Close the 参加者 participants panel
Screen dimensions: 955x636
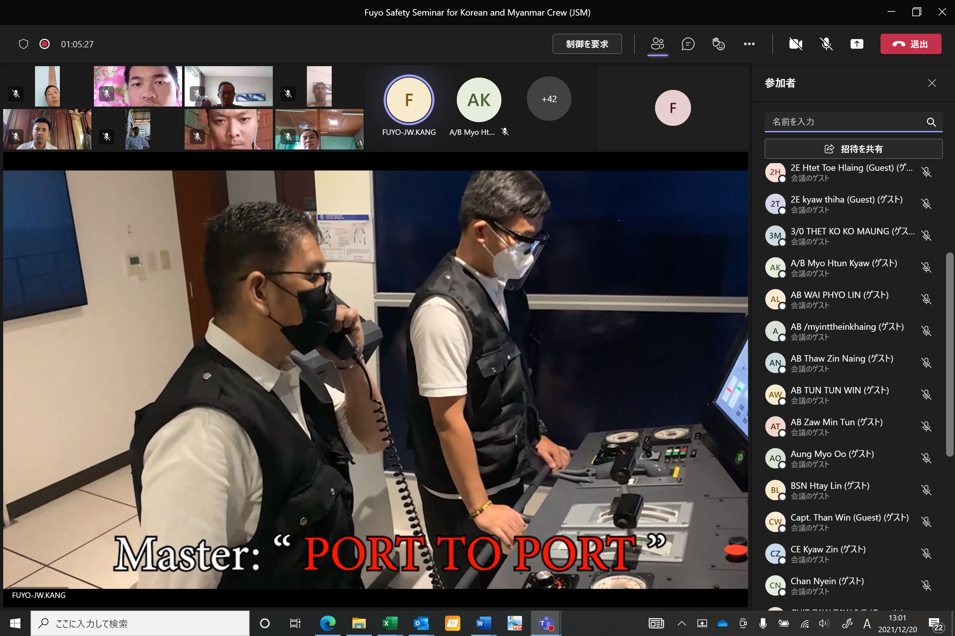click(x=932, y=83)
